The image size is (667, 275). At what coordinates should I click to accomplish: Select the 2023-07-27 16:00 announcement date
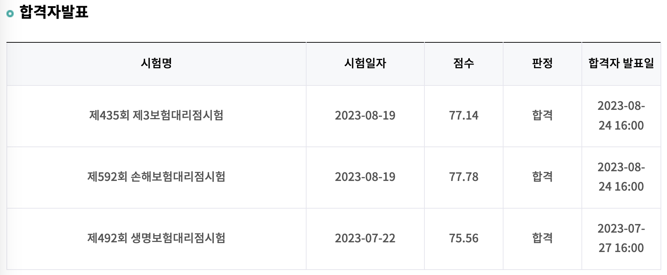(x=621, y=238)
